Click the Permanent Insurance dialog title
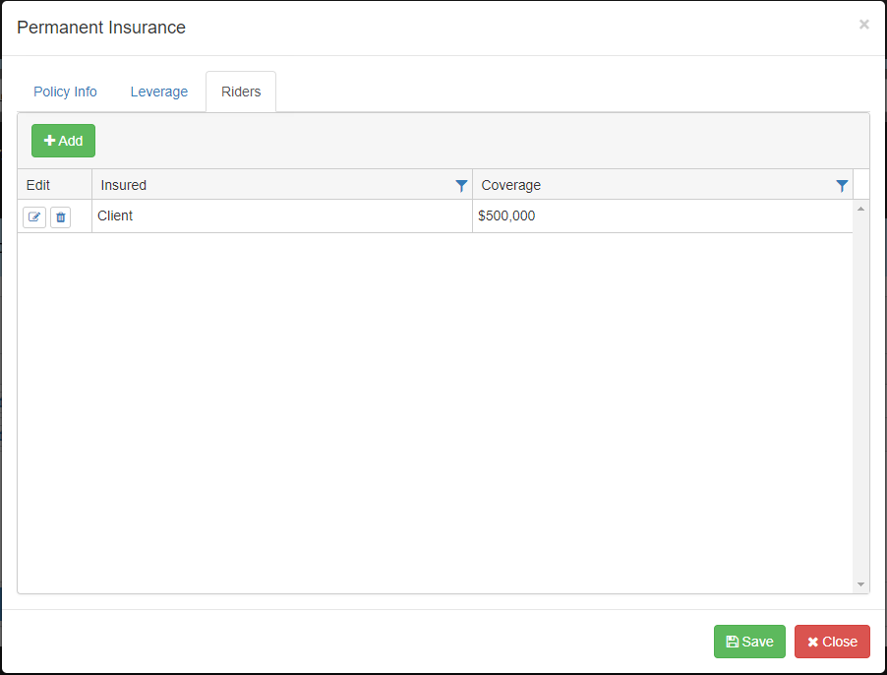The height and width of the screenshot is (675, 887). tap(101, 28)
